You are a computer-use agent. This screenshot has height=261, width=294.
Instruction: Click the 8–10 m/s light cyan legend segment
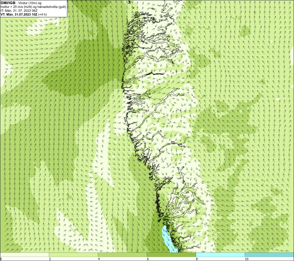[220, 255]
